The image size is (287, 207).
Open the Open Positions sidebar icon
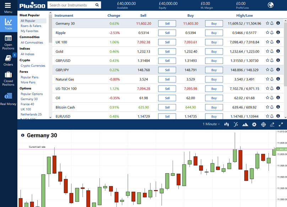click(8, 38)
